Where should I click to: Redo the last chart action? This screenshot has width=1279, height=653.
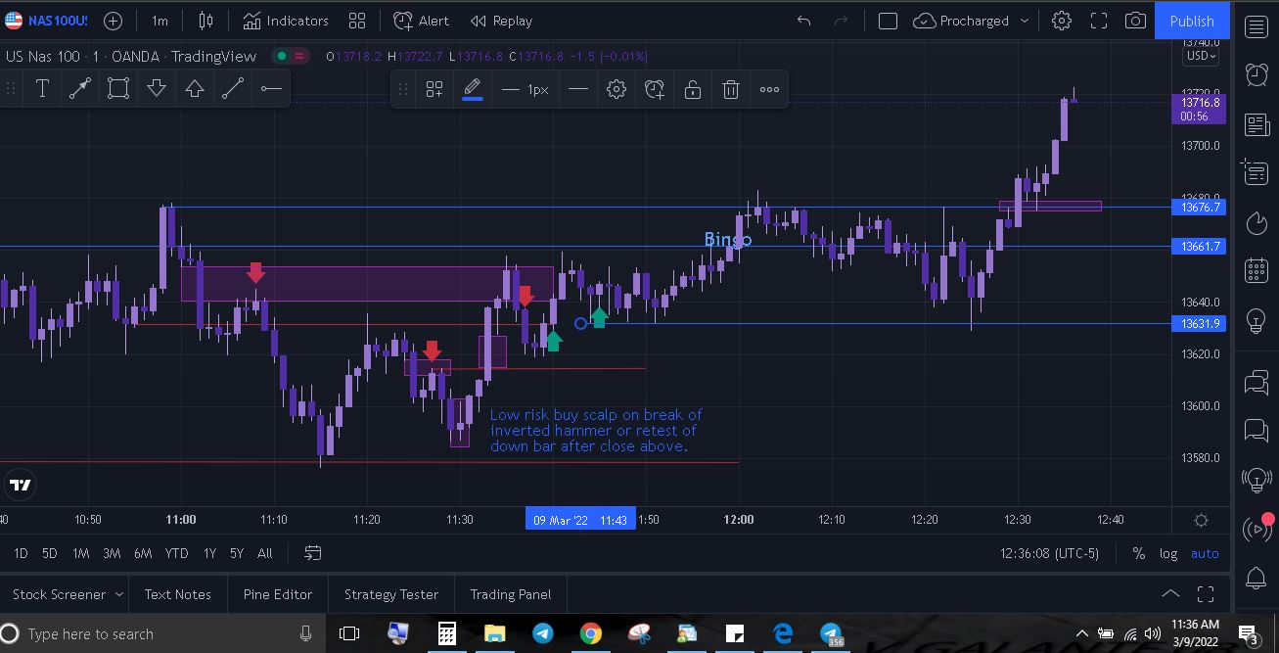tap(841, 21)
